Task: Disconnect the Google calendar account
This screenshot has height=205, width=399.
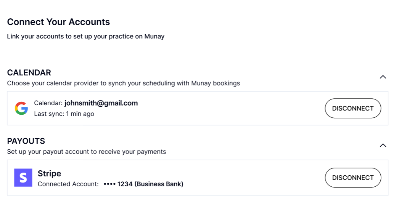Action: pos(353,108)
